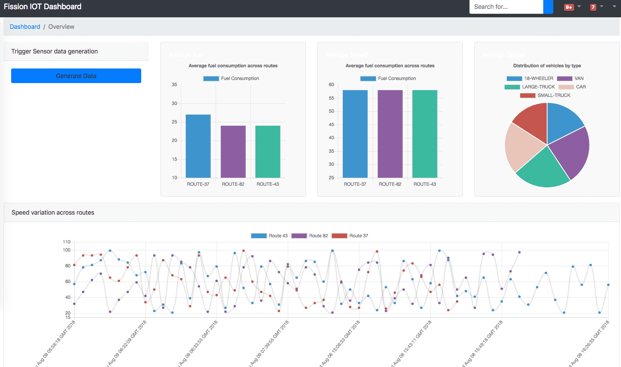Open the red 9+ alerts badge
621x367 pixels.
click(x=569, y=7)
